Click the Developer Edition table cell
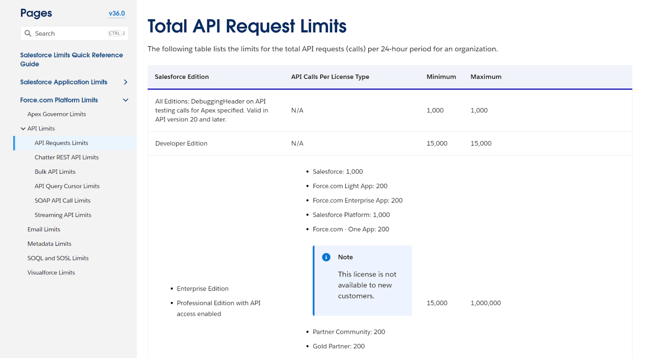This screenshot has width=660, height=358. 181,144
